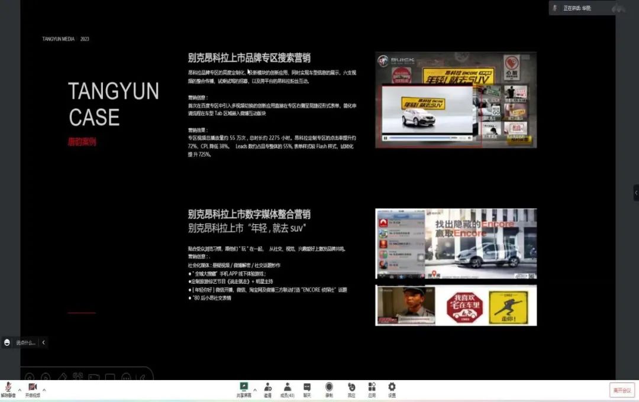Click the TANGYUN MEDIA header label
The image size is (639, 402).
point(58,39)
